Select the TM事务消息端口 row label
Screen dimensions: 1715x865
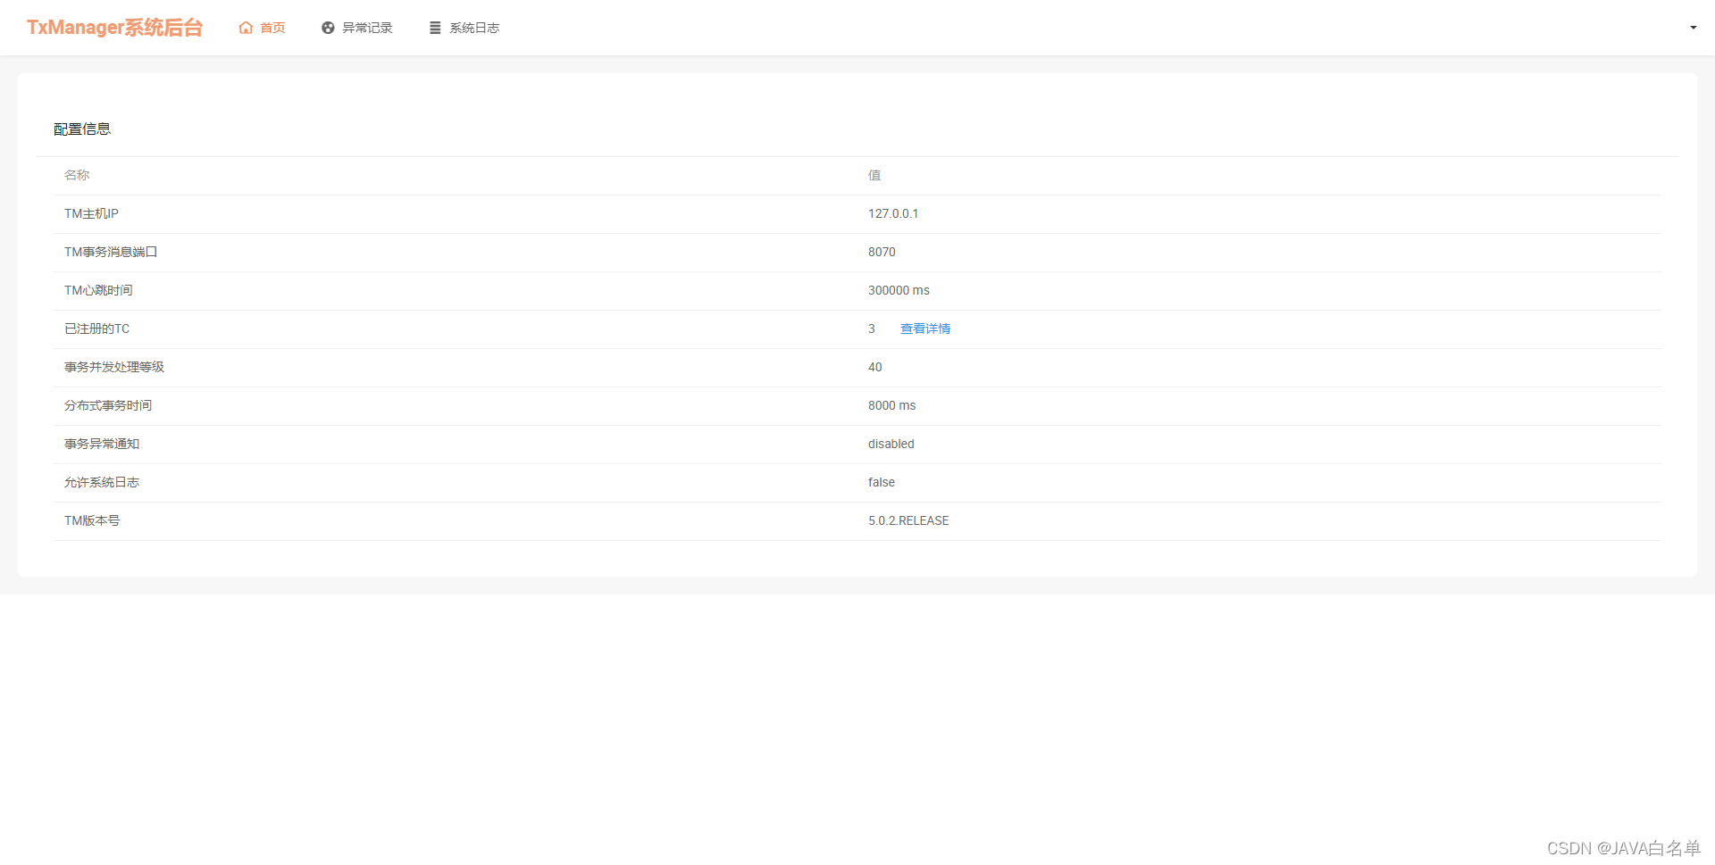click(111, 252)
